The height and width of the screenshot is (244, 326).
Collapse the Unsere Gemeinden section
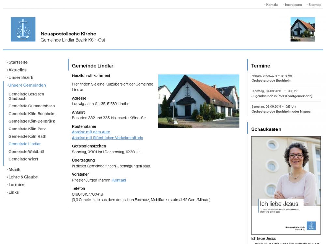(x=27, y=85)
